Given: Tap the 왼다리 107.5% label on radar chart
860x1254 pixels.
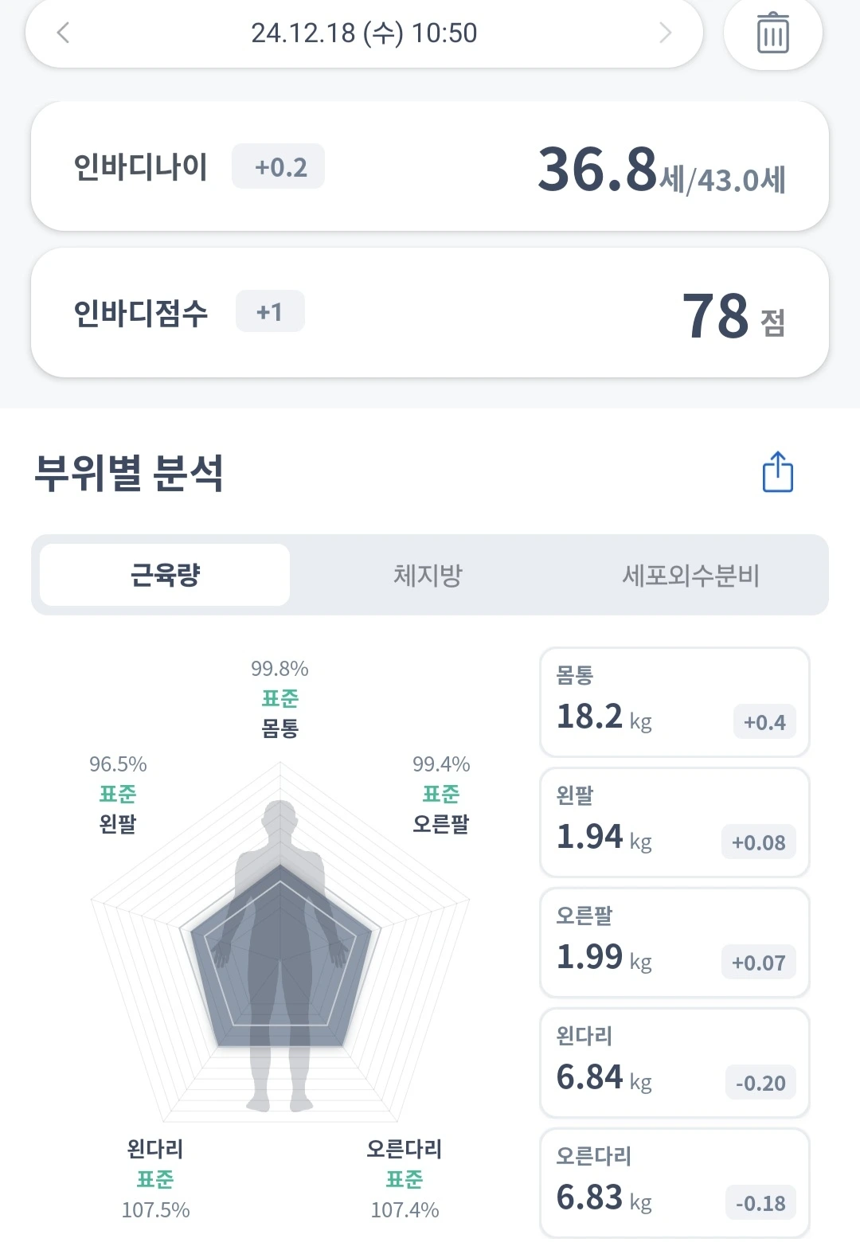Looking at the screenshot, I should [155, 1179].
